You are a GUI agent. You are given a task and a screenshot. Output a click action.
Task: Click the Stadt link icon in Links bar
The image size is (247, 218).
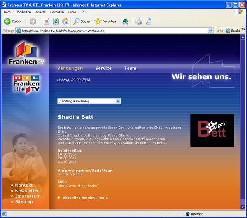pyautogui.click(x=228, y=31)
